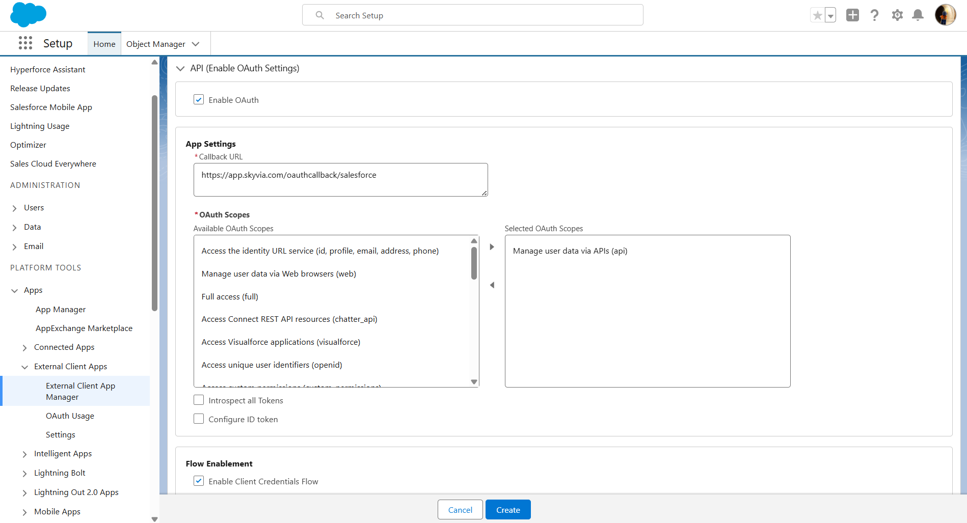
Task: Open the user profile avatar
Action: [x=945, y=15]
